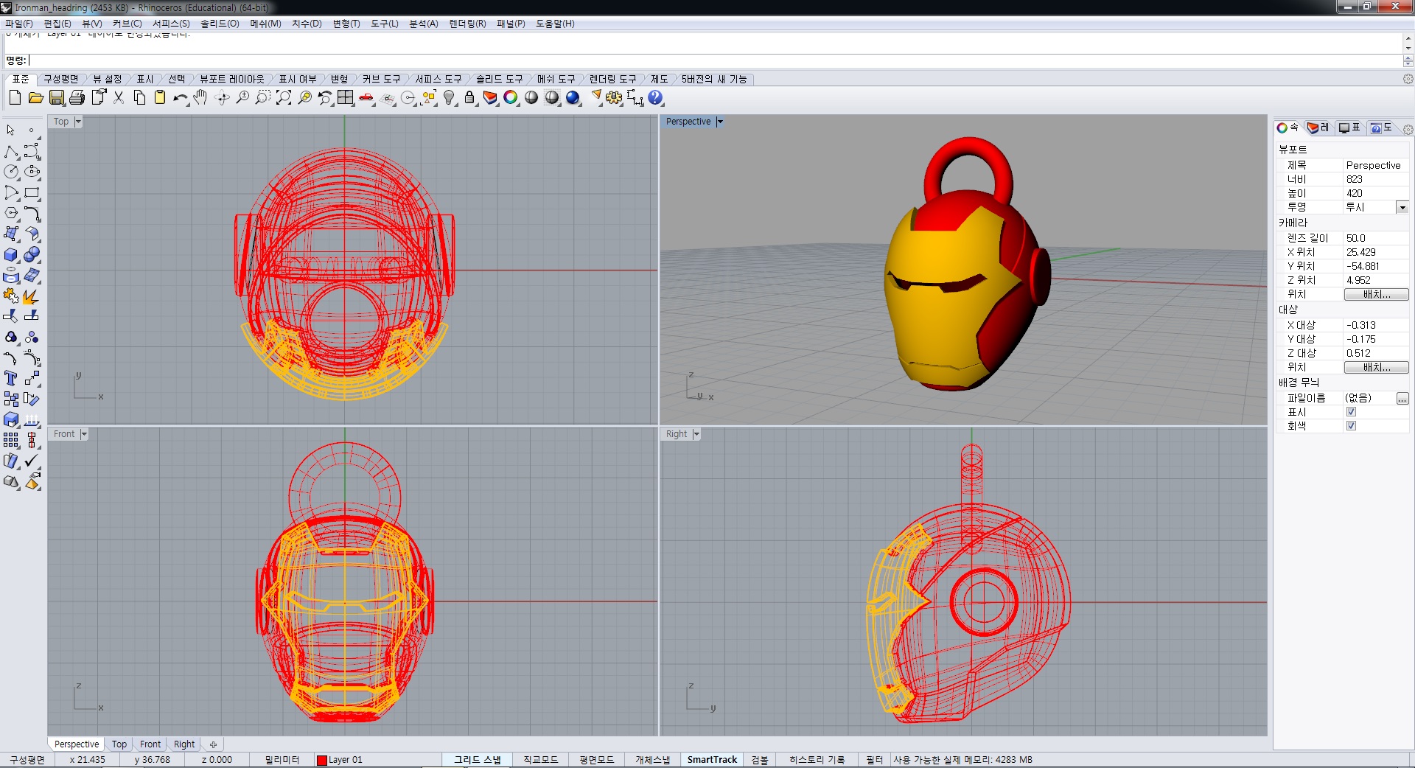
Task: Browse background file with the ... button
Action: (x=1402, y=399)
